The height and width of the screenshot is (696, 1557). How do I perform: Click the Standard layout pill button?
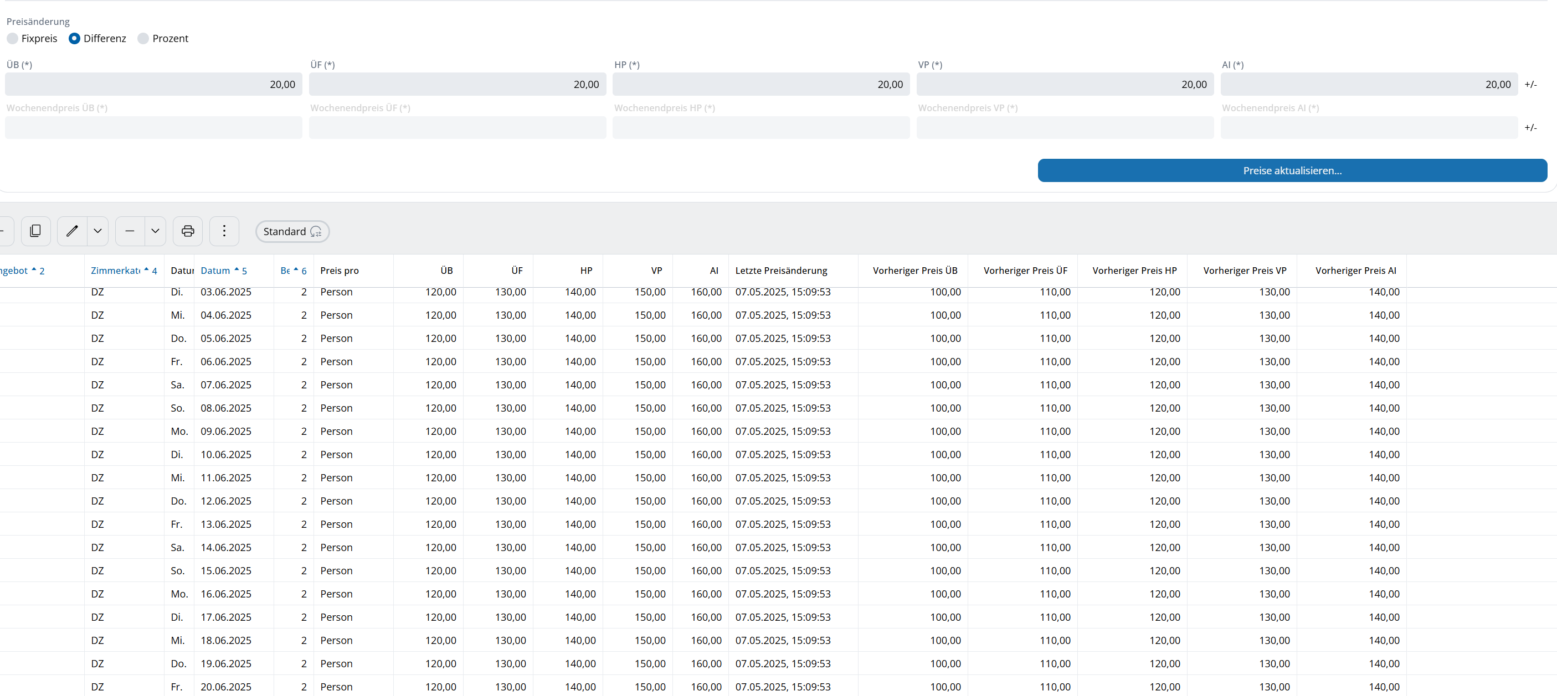tap(284, 232)
